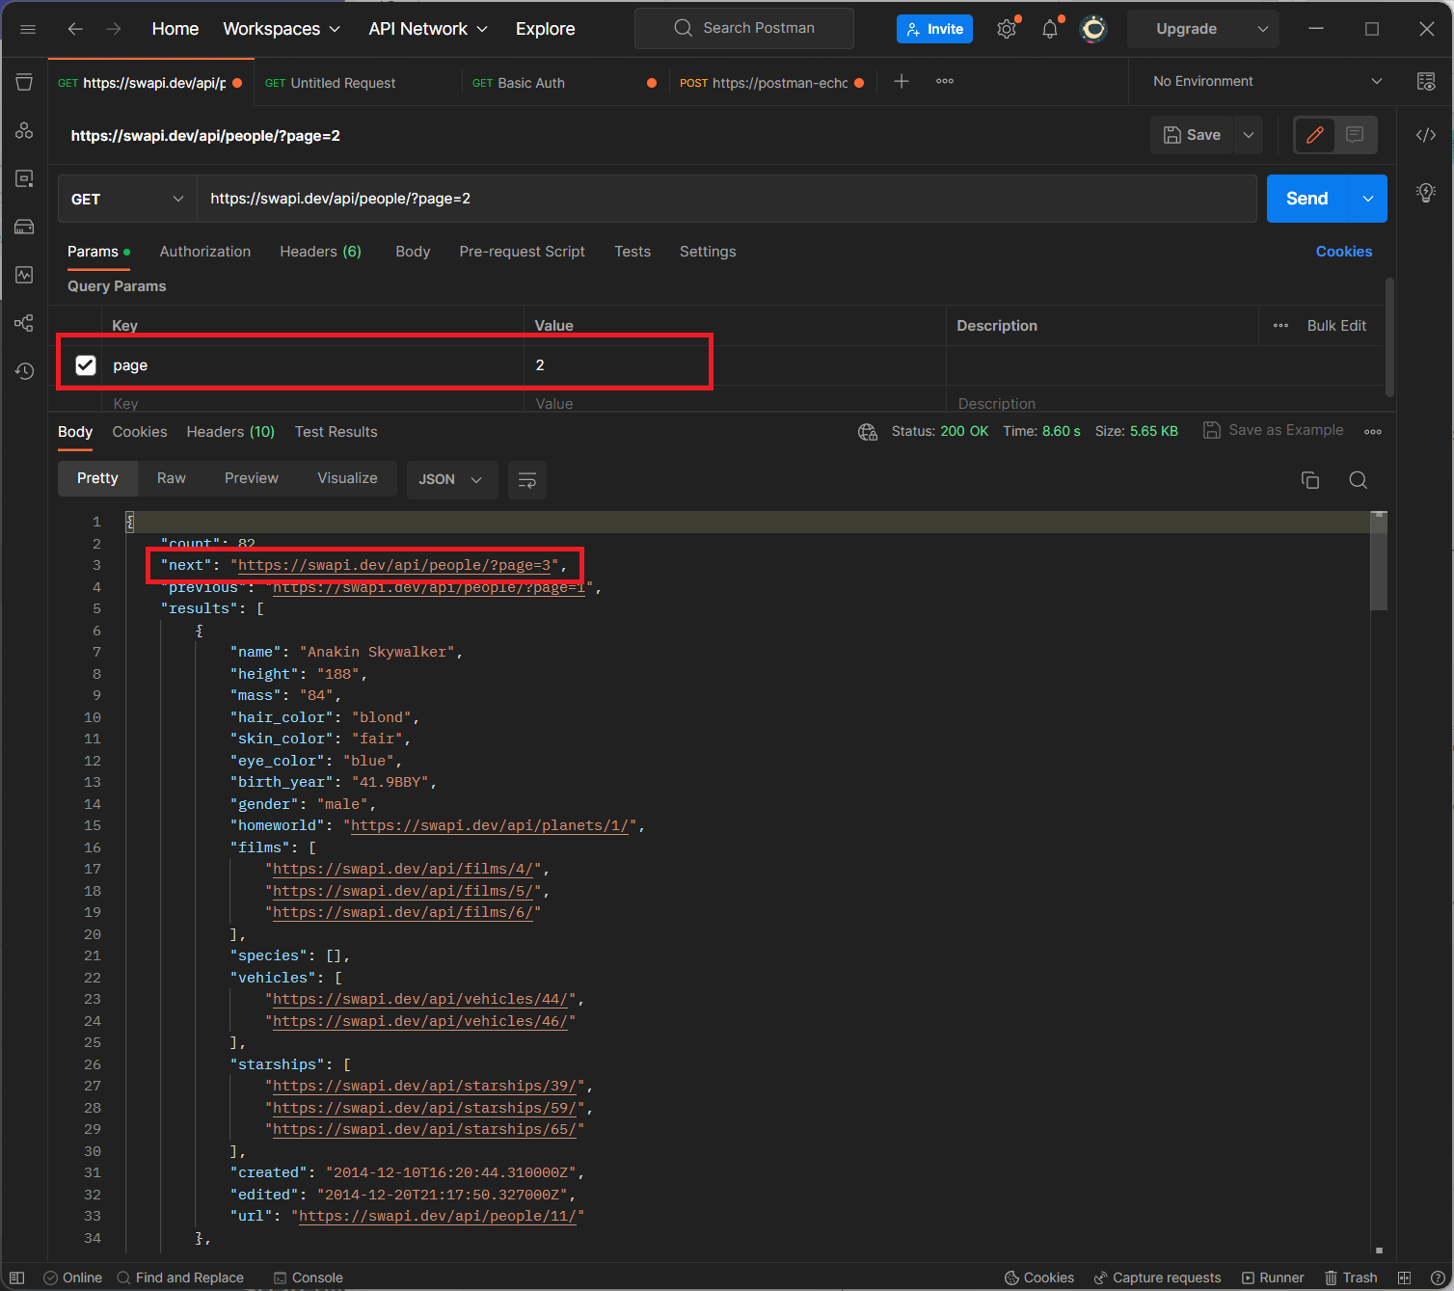
Task: Open the JSON format dropdown
Action: coord(450,479)
